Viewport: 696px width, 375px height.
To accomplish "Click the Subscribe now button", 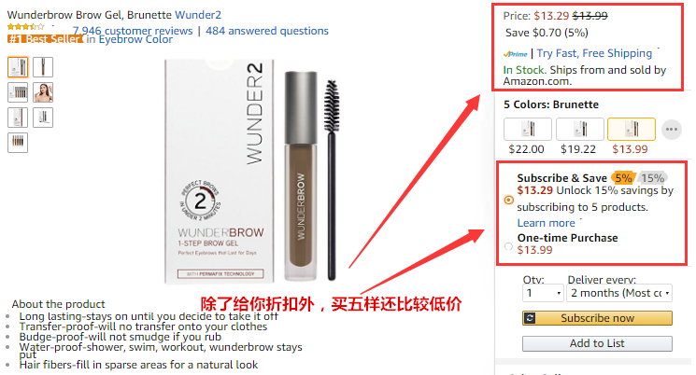I will click(x=597, y=318).
